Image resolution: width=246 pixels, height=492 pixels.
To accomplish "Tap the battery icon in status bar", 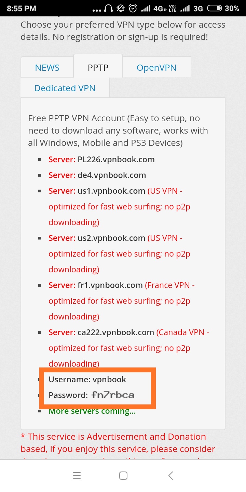I will [x=215, y=8].
